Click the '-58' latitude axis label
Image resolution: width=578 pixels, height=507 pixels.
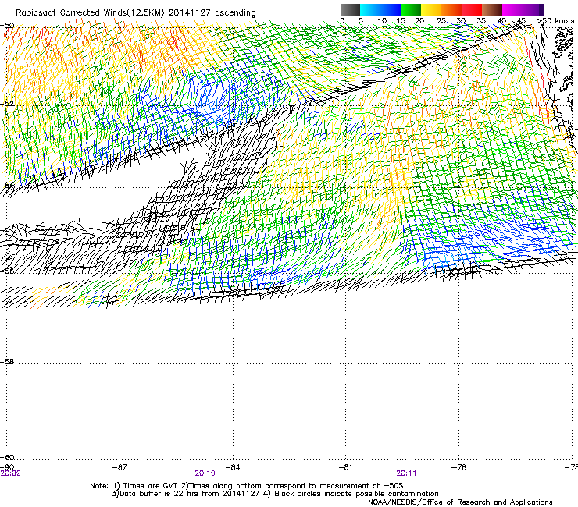(7, 362)
